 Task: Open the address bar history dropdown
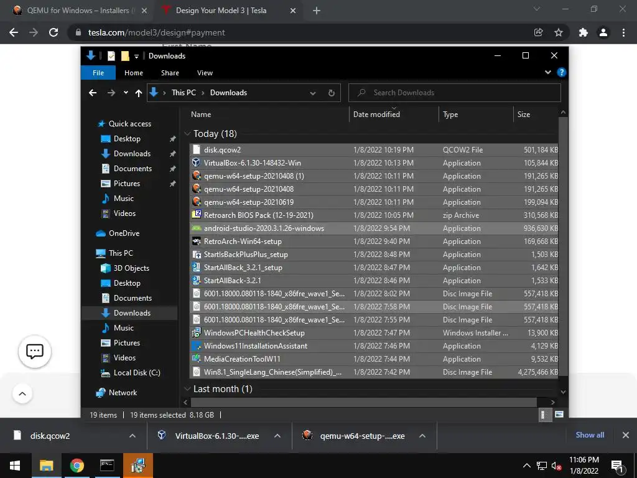313,93
